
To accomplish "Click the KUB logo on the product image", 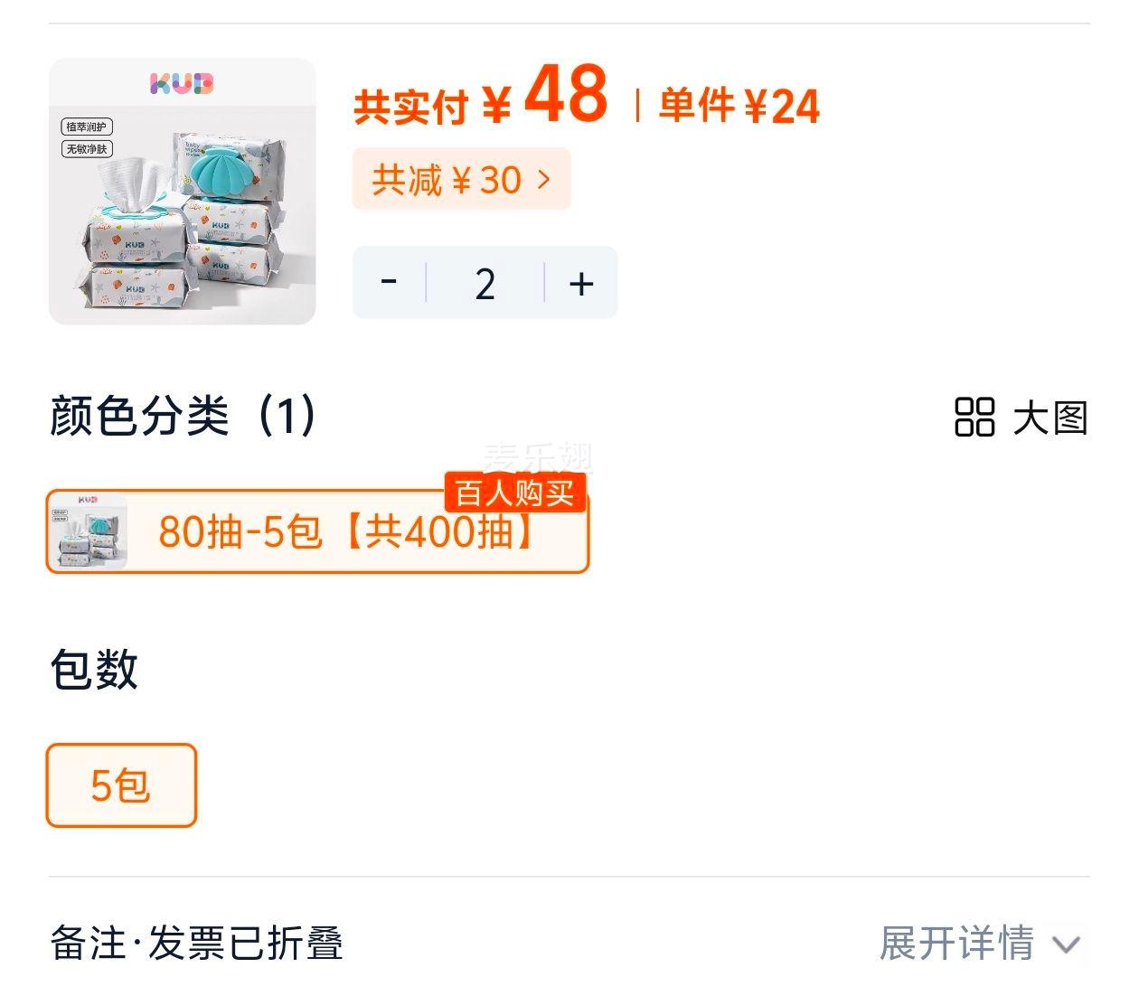I will coord(182,84).
